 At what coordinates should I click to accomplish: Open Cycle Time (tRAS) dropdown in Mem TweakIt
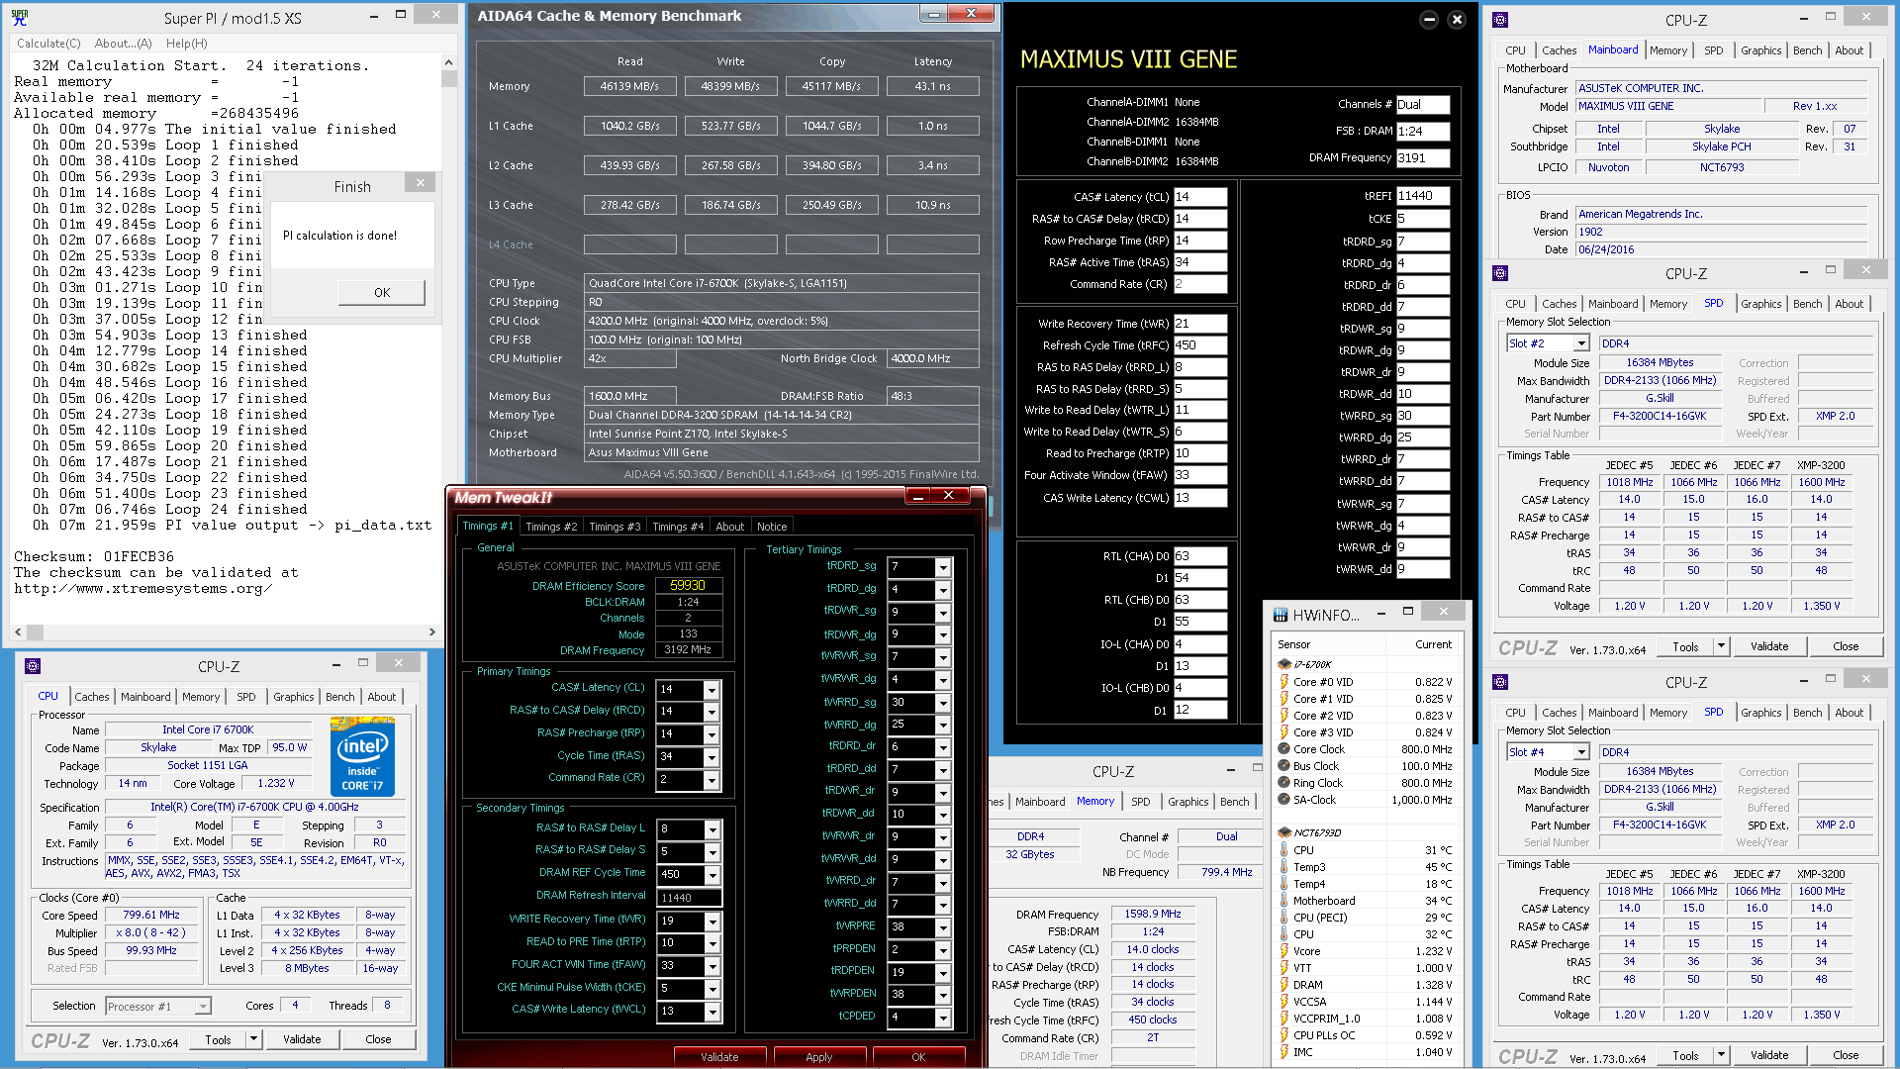click(x=711, y=757)
